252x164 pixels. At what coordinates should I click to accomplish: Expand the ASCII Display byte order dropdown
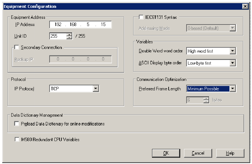tap(232, 63)
